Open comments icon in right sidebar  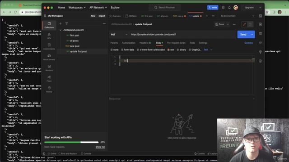pyautogui.click(x=260, y=33)
